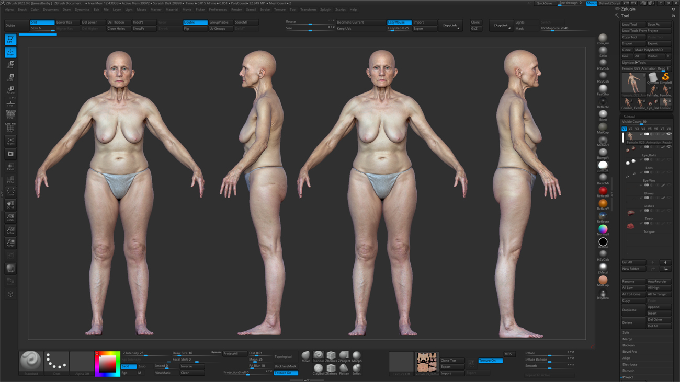Click the Decimate Current button
This screenshot has height=382, width=680.
coord(361,22)
